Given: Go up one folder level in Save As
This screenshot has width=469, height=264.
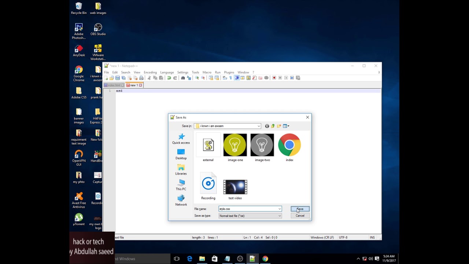Looking at the screenshot, I should pos(273,126).
